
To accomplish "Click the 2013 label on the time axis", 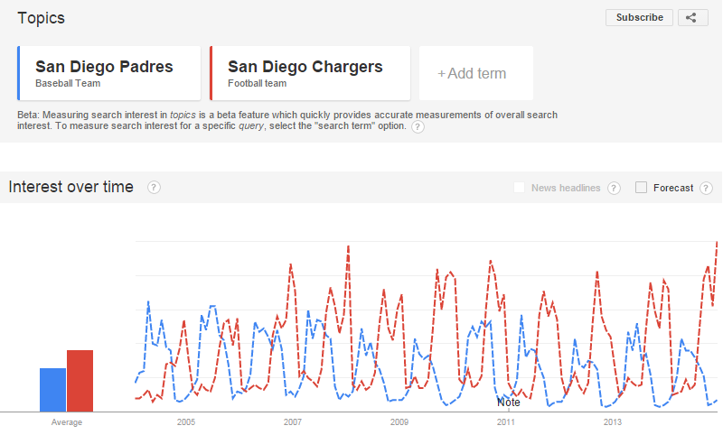I will pos(612,422).
